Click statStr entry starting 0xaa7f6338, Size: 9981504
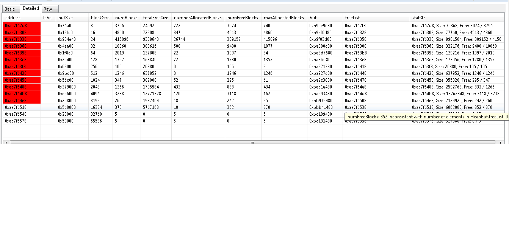This screenshot has height=245, width=509. pyautogui.click(x=458, y=39)
